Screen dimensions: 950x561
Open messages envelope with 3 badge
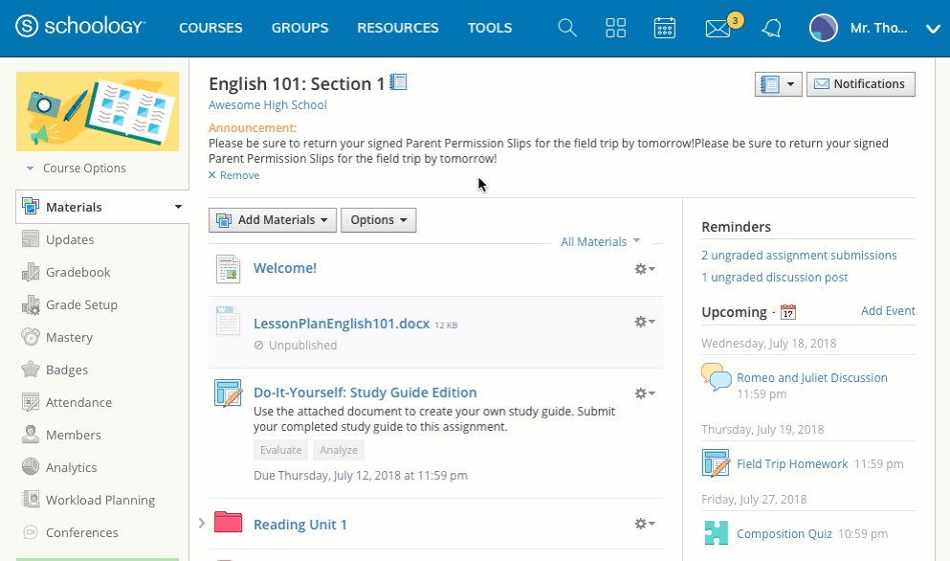point(718,28)
